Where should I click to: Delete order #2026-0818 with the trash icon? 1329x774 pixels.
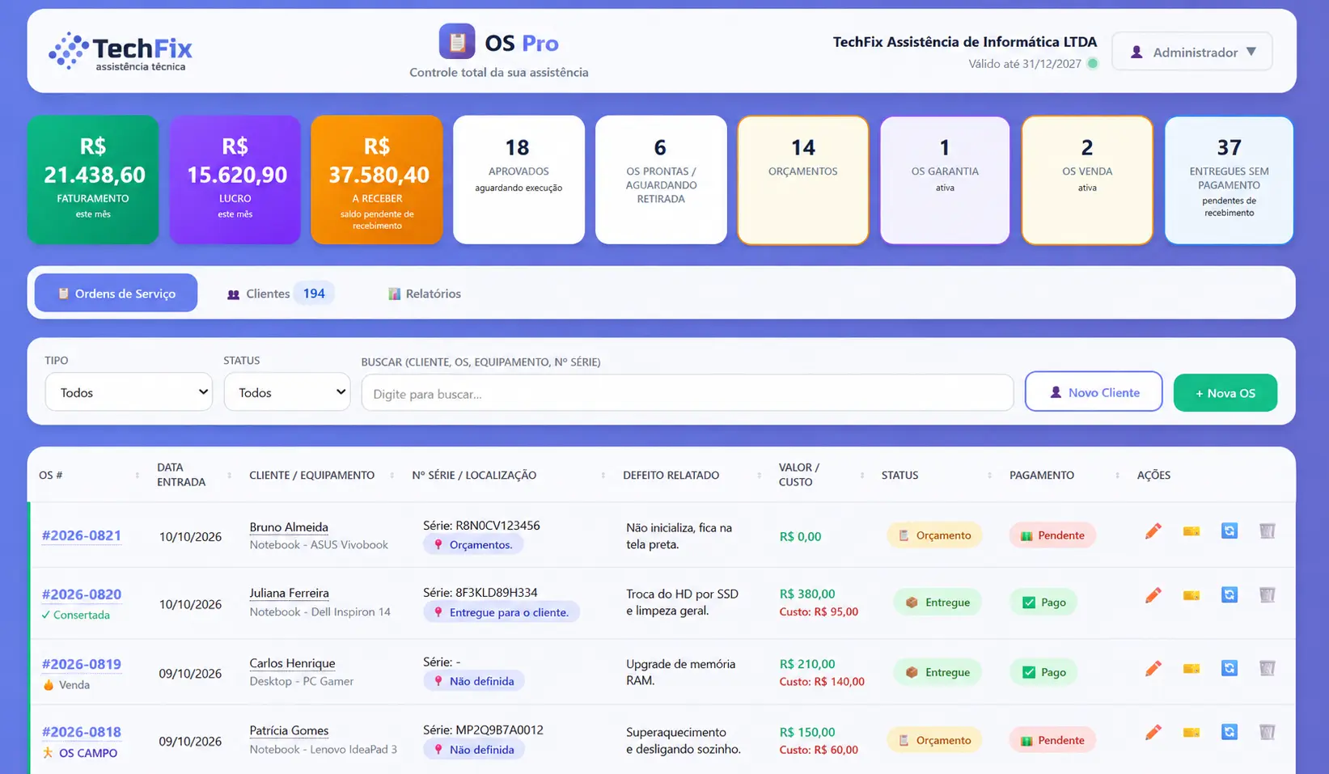[1268, 733]
